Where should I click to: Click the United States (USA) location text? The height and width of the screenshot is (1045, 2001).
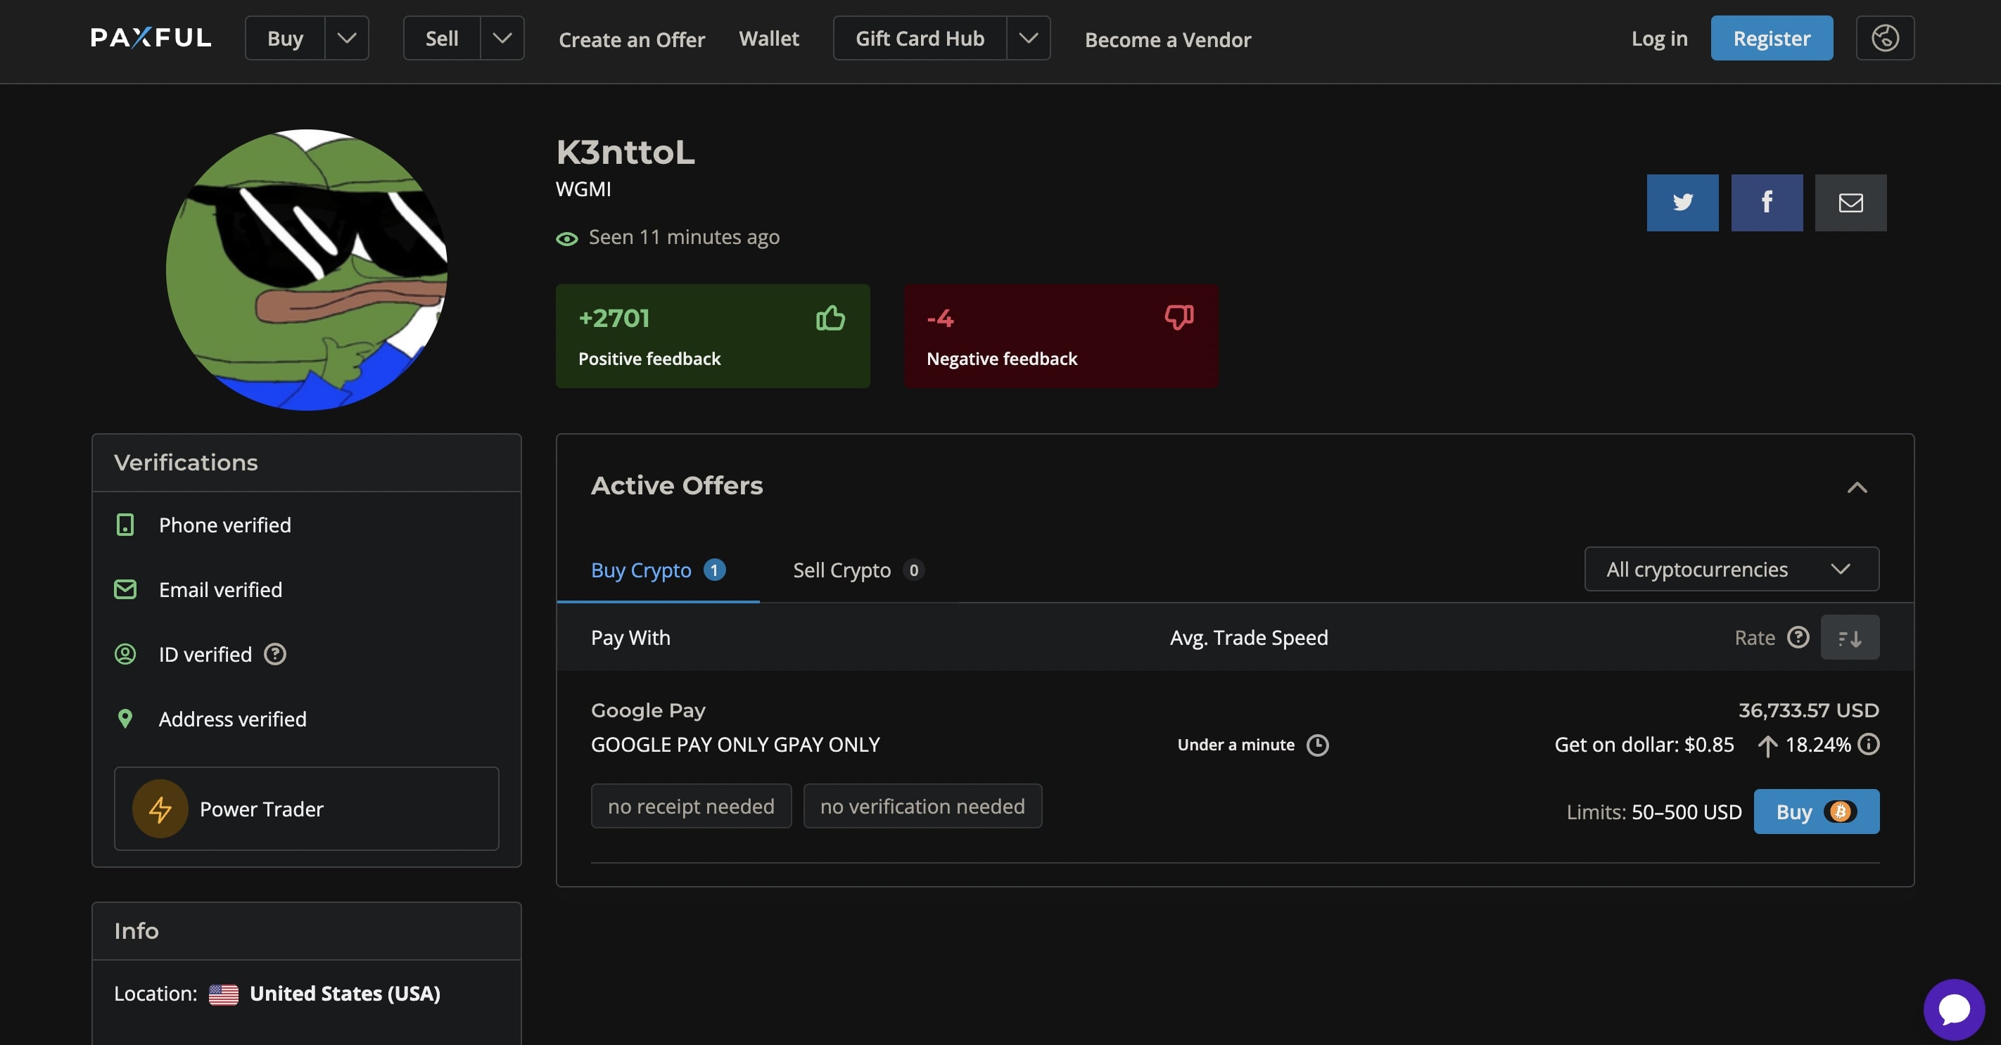click(345, 994)
